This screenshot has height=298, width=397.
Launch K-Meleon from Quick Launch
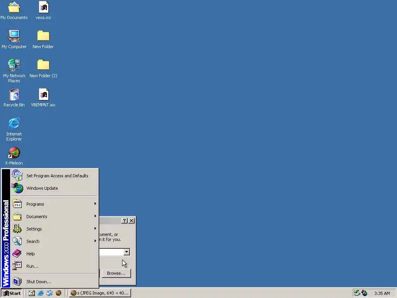tap(59, 293)
